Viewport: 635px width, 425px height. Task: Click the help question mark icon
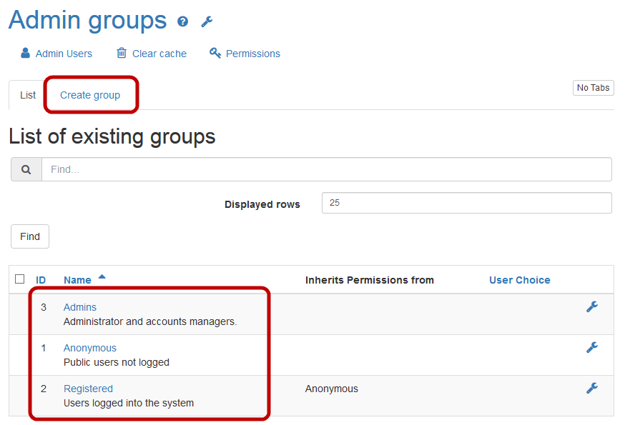(183, 21)
